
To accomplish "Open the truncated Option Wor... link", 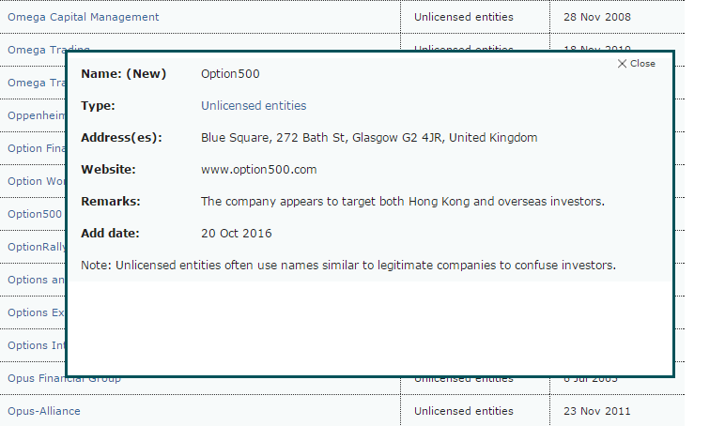I will coord(36,181).
